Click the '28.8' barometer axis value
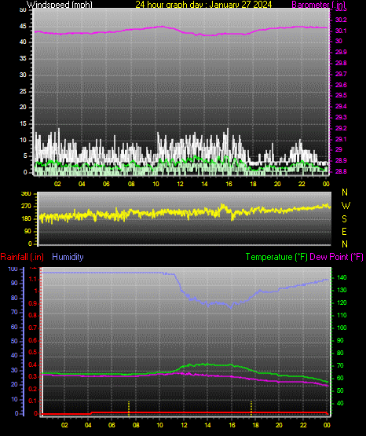 click(x=341, y=171)
